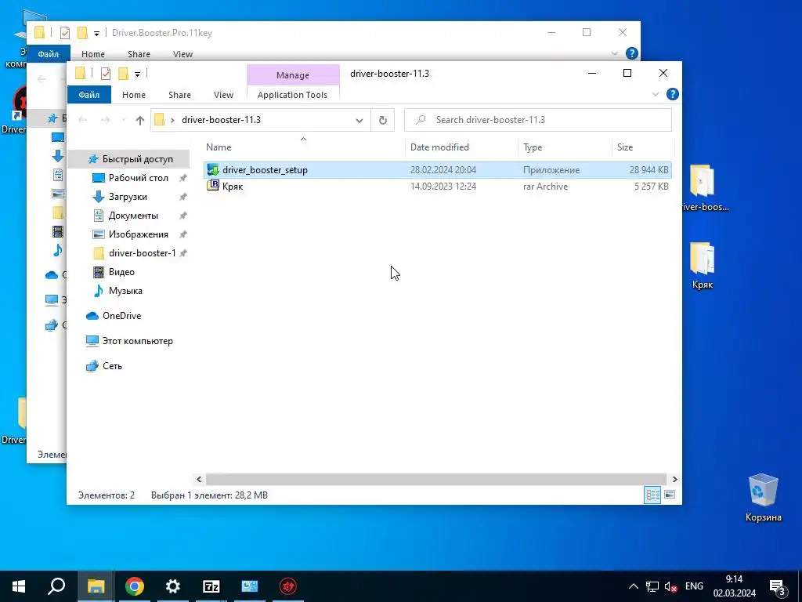Select Быстрый доступ in navigation pane
The width and height of the screenshot is (802, 602).
131,159
